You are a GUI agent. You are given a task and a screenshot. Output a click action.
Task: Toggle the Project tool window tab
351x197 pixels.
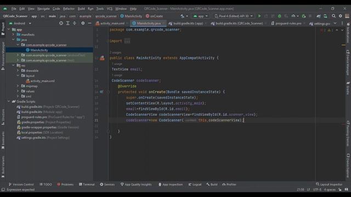coord(3,28)
